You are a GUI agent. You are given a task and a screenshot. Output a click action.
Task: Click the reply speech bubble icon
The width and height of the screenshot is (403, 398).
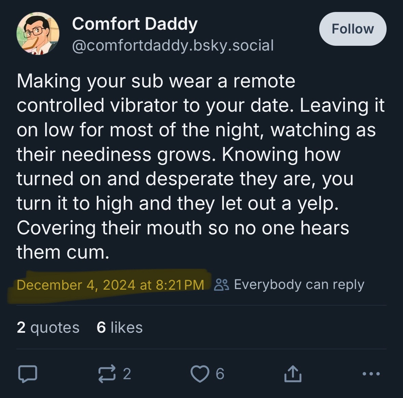coord(27,373)
